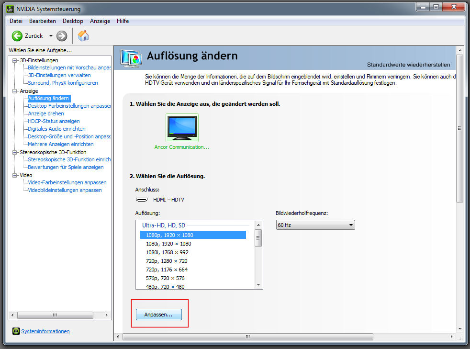Screen dimensions: 470x349
Task: Open the Hilfe menu
Action: coord(123,21)
